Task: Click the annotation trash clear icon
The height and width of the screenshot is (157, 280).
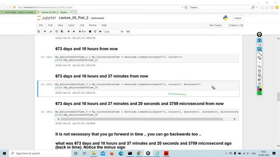Action: [259, 71]
